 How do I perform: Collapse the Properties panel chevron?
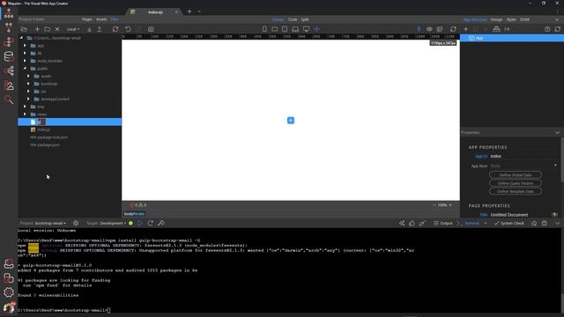click(x=557, y=133)
